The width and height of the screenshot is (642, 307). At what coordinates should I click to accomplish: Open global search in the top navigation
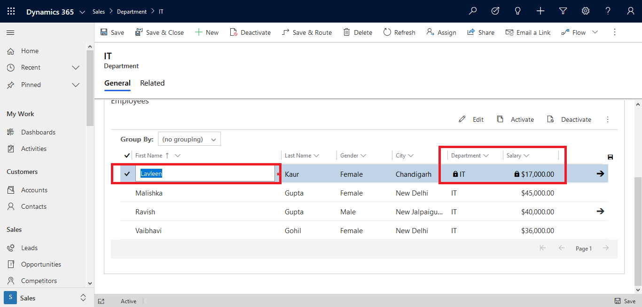click(x=473, y=11)
